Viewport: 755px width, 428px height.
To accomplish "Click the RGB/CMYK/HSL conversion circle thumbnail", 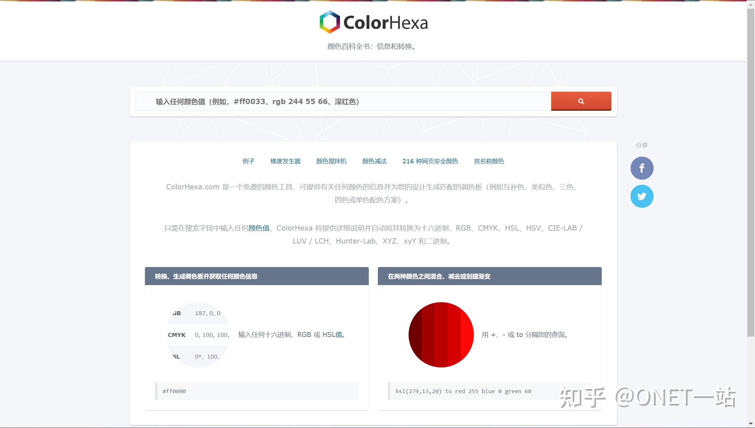I will coord(198,335).
